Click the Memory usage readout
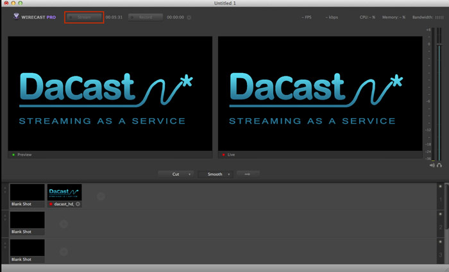 click(x=394, y=17)
